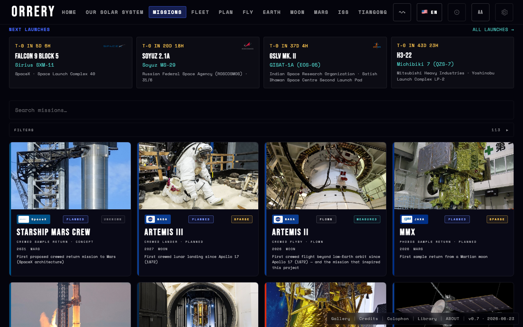Viewport: 523px width, 327px height.
Task: Select the Missions tab
Action: [x=168, y=12]
